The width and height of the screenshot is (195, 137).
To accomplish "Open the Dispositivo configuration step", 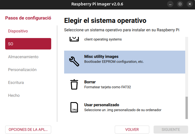I will (18, 31).
